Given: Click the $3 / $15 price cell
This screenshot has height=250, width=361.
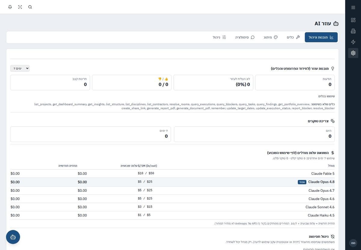Looking at the screenshot, I should (145, 207).
